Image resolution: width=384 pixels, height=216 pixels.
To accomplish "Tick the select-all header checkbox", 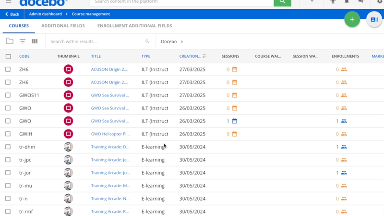I will tap(8, 57).
